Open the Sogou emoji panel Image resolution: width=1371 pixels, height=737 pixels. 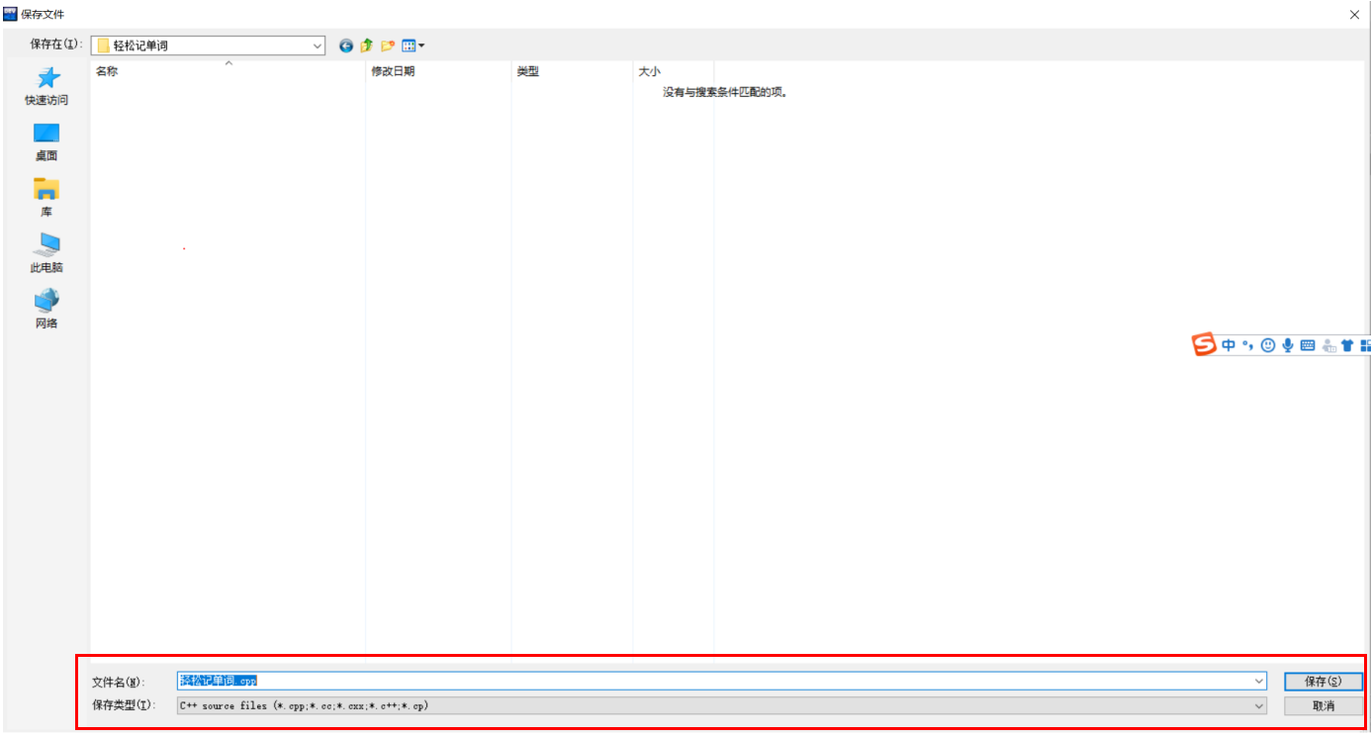coord(1268,345)
